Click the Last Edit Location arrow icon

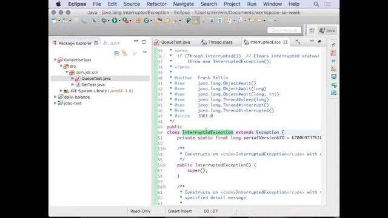point(252,21)
